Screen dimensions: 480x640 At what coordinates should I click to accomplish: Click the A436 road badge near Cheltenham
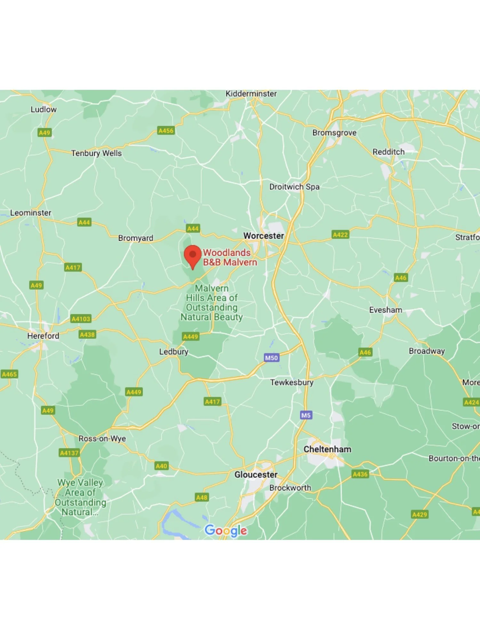pos(360,474)
